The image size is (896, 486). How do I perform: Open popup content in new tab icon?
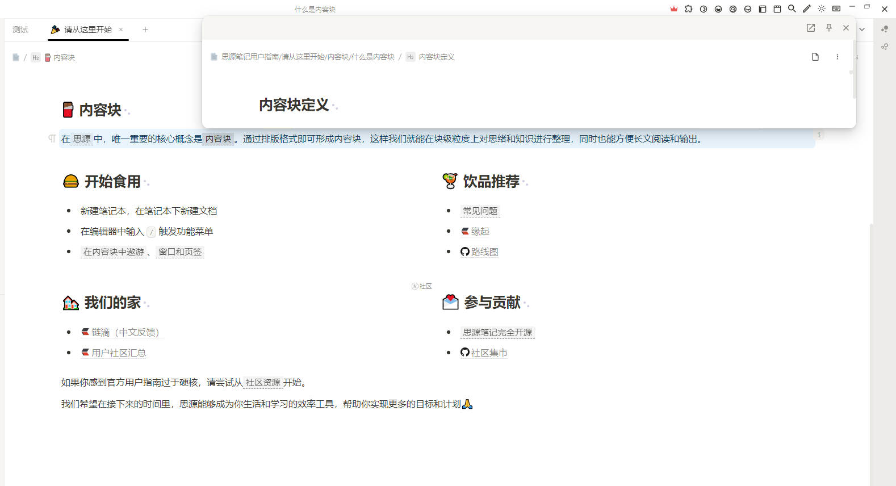(811, 28)
